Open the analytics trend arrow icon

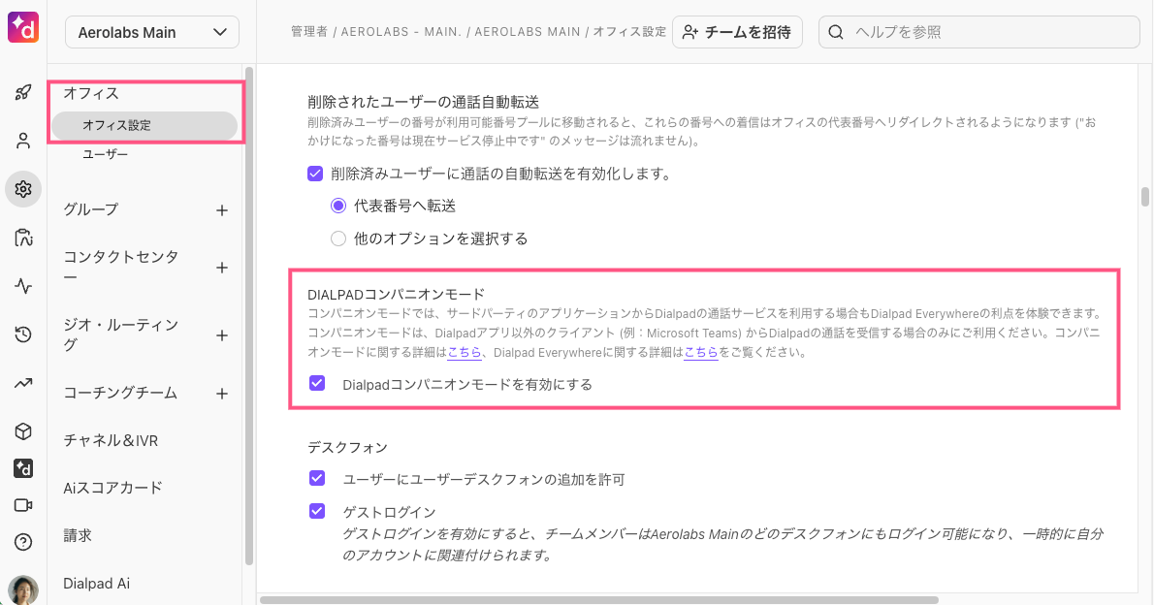click(23, 383)
